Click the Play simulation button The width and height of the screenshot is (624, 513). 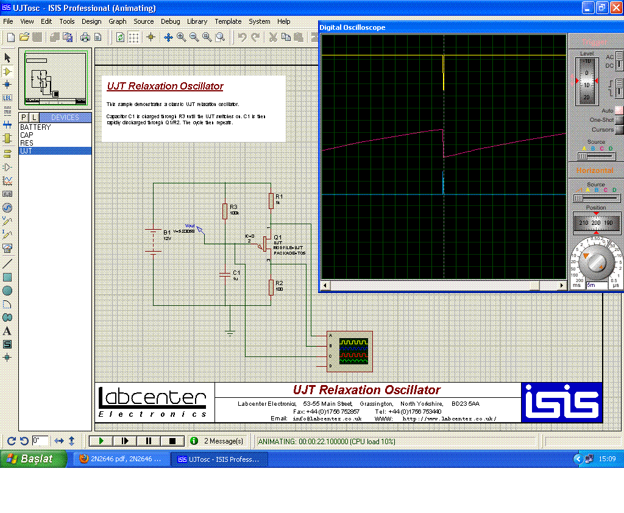pos(101,441)
